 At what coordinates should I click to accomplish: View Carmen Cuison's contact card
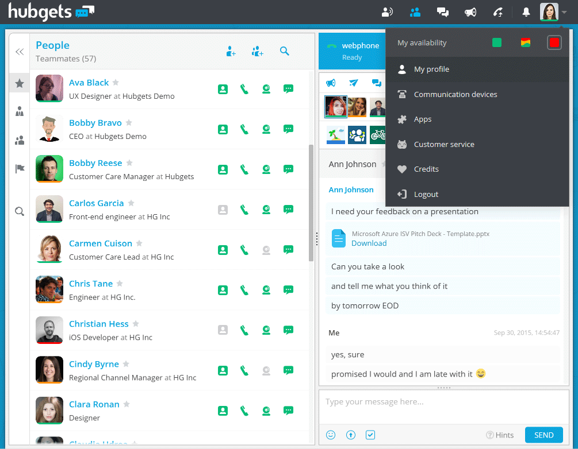point(223,250)
